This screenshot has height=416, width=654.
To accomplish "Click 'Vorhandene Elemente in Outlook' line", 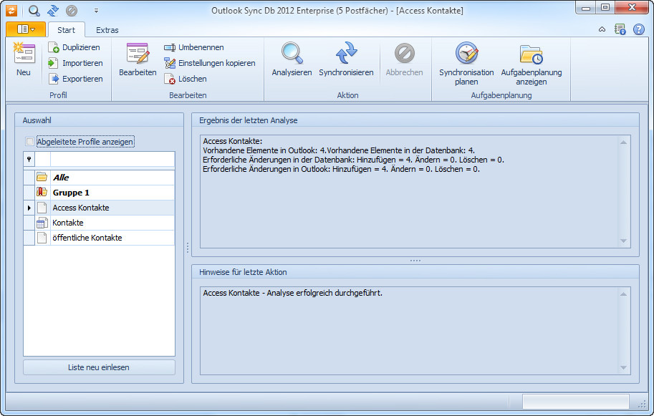I will pyautogui.click(x=339, y=150).
